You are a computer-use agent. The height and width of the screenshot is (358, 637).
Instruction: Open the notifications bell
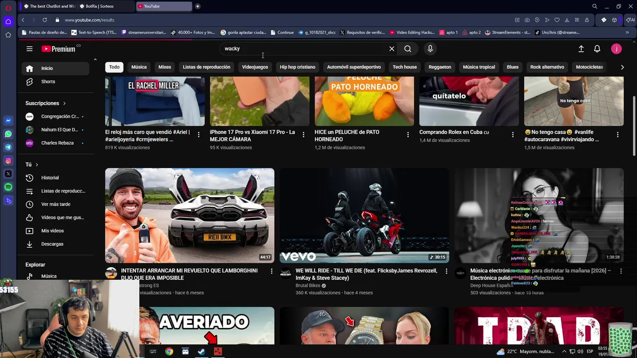597,49
